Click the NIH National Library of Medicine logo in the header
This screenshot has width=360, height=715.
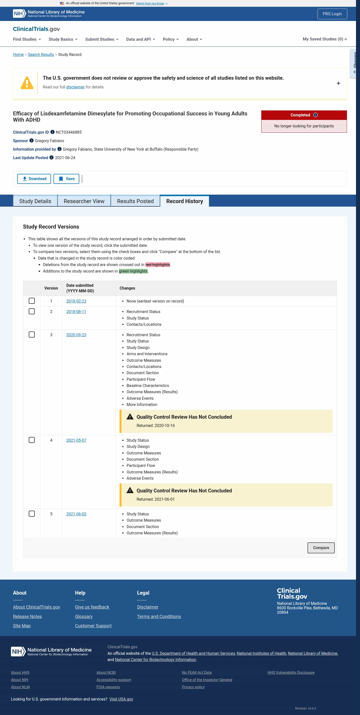click(48, 13)
